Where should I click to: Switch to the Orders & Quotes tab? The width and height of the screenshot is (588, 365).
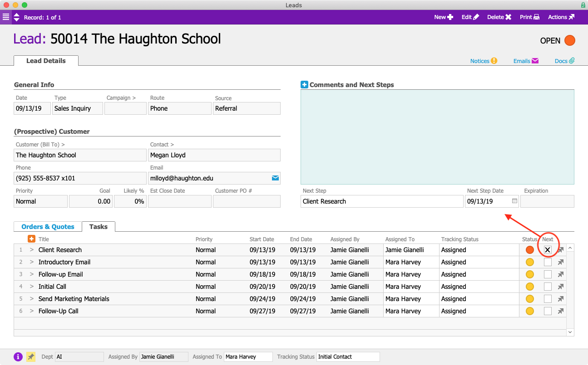[x=48, y=227]
